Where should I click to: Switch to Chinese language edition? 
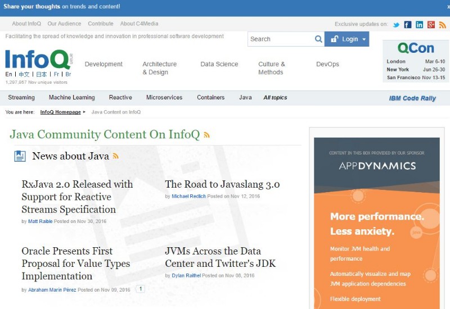tap(24, 75)
